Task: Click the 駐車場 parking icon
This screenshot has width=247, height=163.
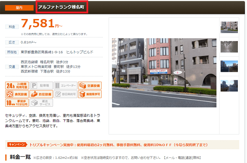Action: 41,86
